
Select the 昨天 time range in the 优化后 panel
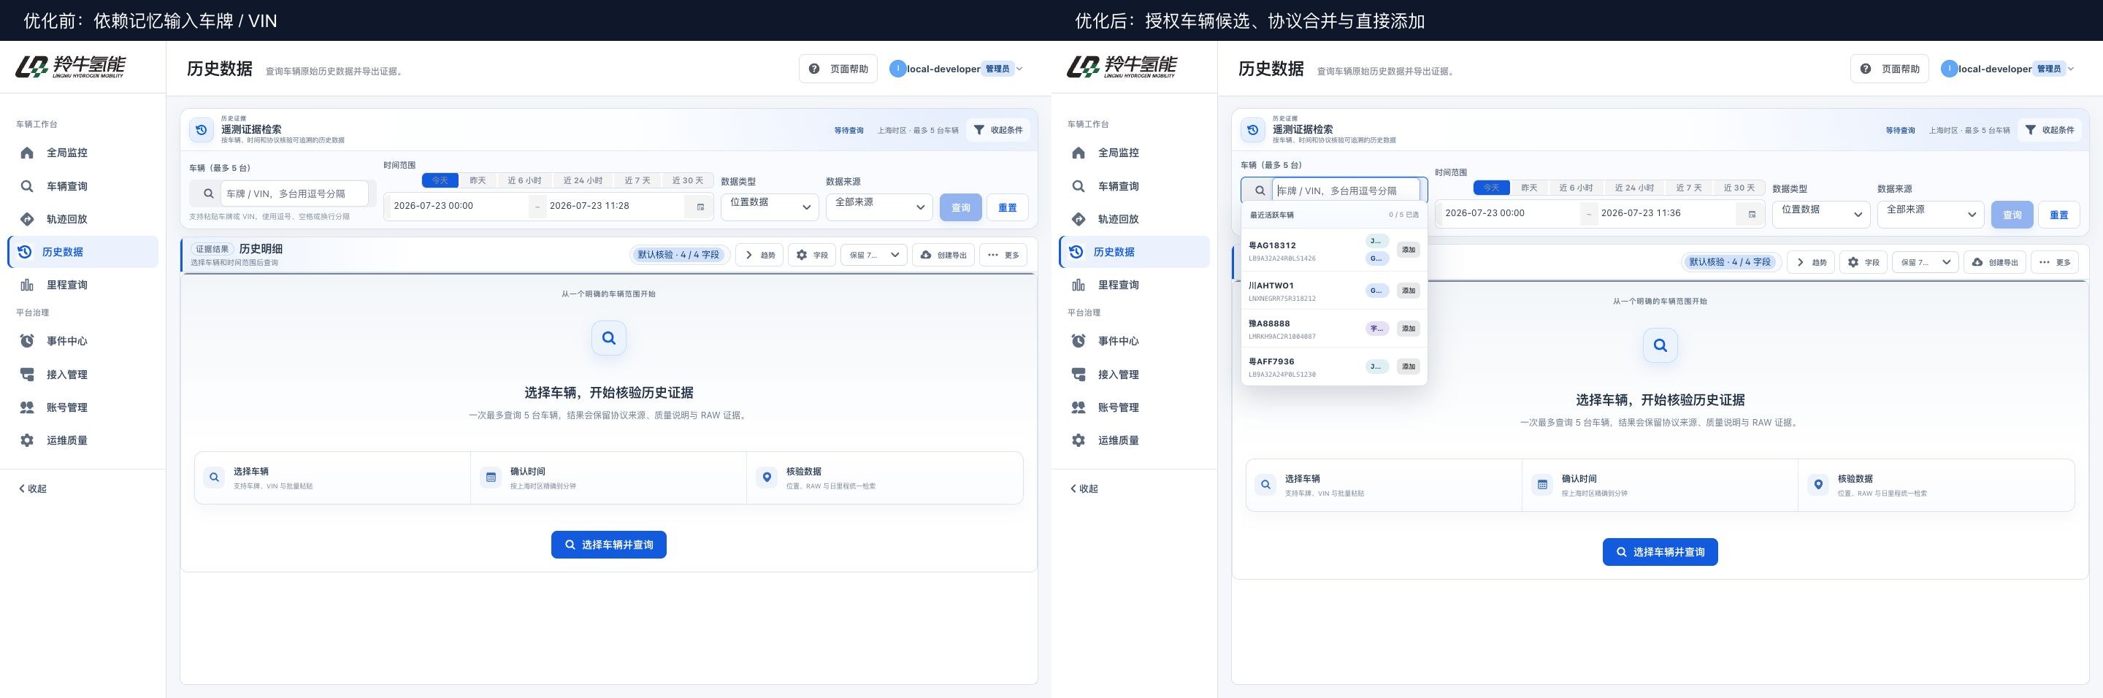1529,188
